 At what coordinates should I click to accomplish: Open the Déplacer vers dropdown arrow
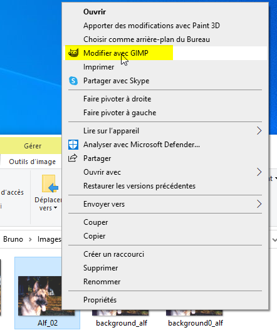55,208
